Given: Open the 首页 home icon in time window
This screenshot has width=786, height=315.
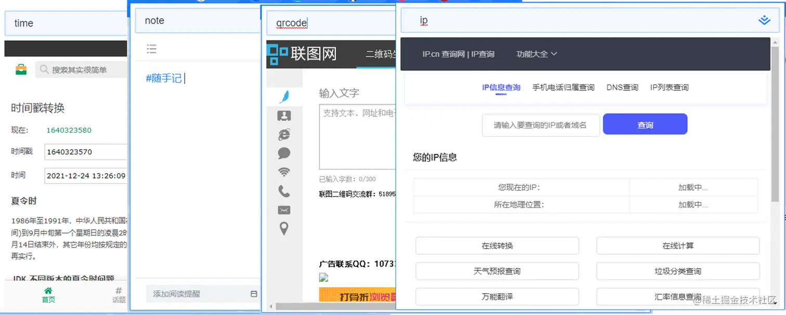Looking at the screenshot, I should (48, 295).
